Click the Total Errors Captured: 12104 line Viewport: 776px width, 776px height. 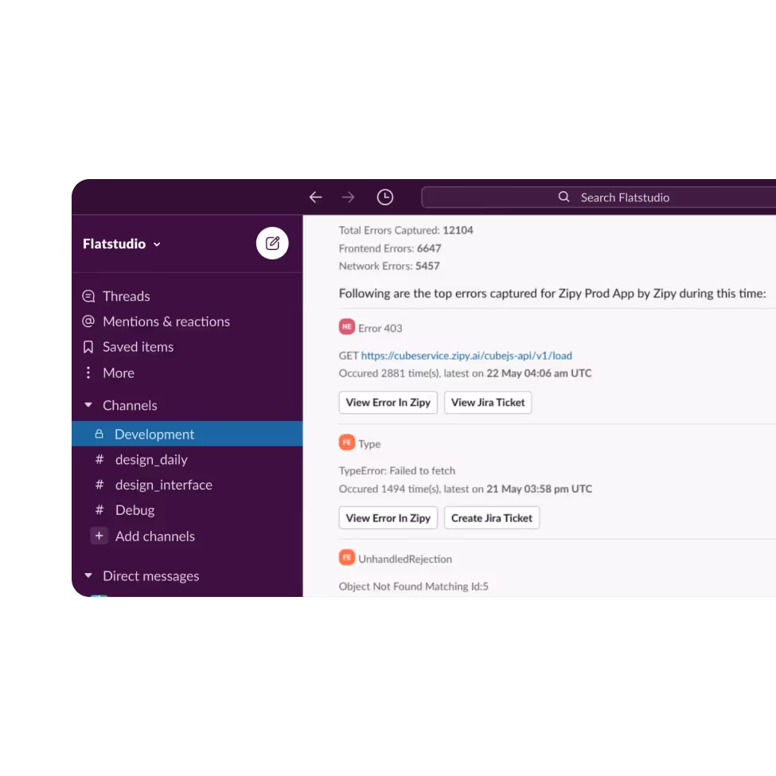click(x=406, y=230)
